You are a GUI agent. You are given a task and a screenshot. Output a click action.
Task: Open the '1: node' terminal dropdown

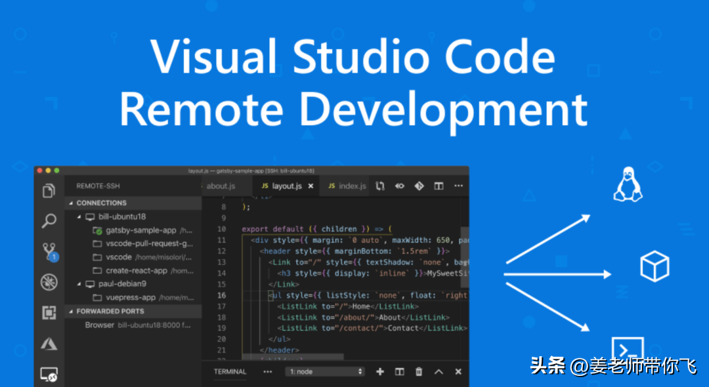(326, 372)
